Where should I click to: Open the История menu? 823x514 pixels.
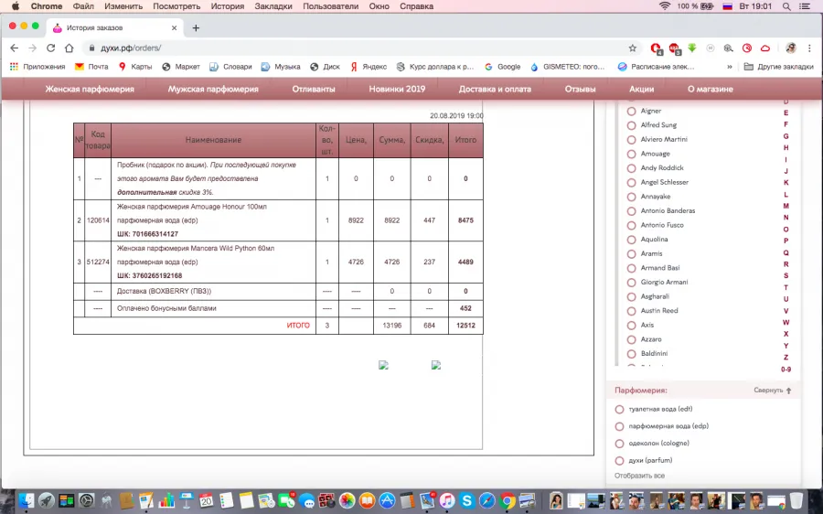pos(228,6)
